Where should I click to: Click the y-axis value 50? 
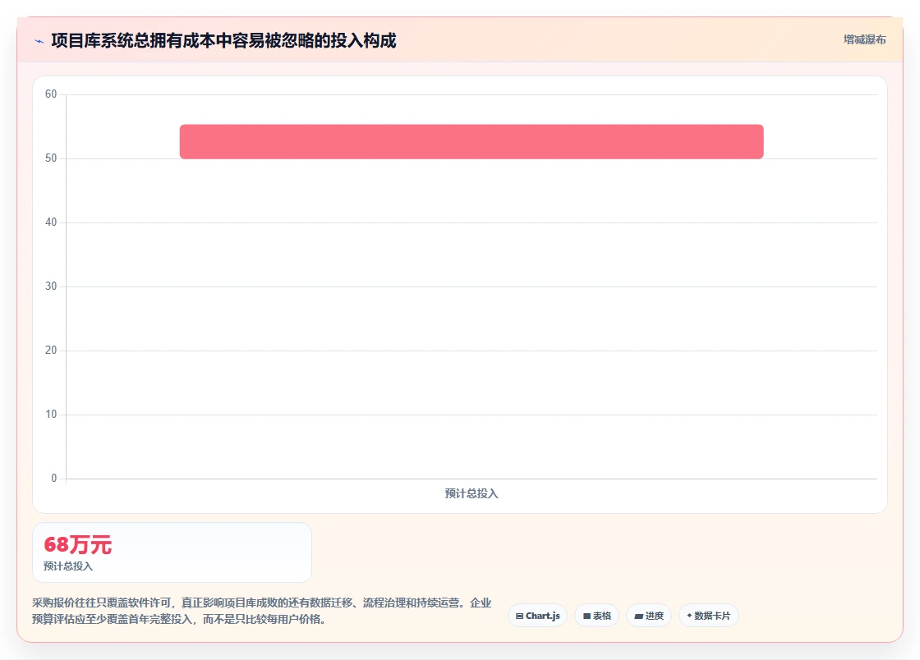point(51,158)
